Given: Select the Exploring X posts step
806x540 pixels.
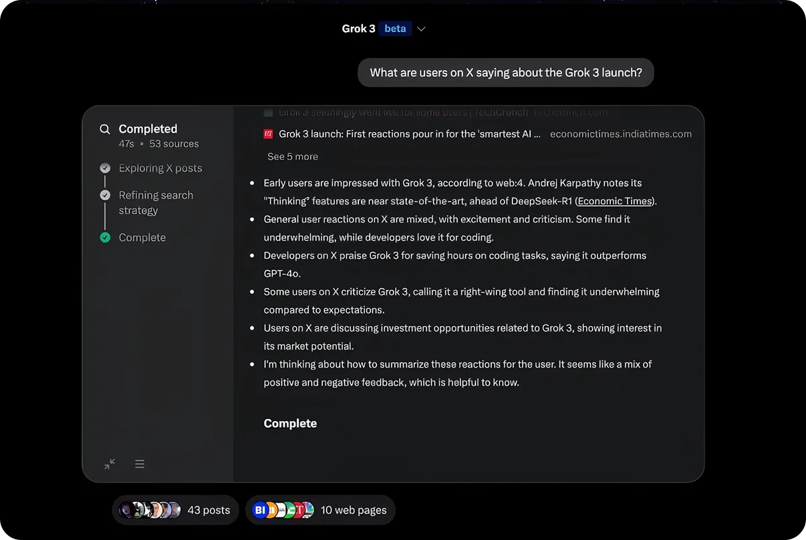Looking at the screenshot, I should pyautogui.click(x=160, y=168).
